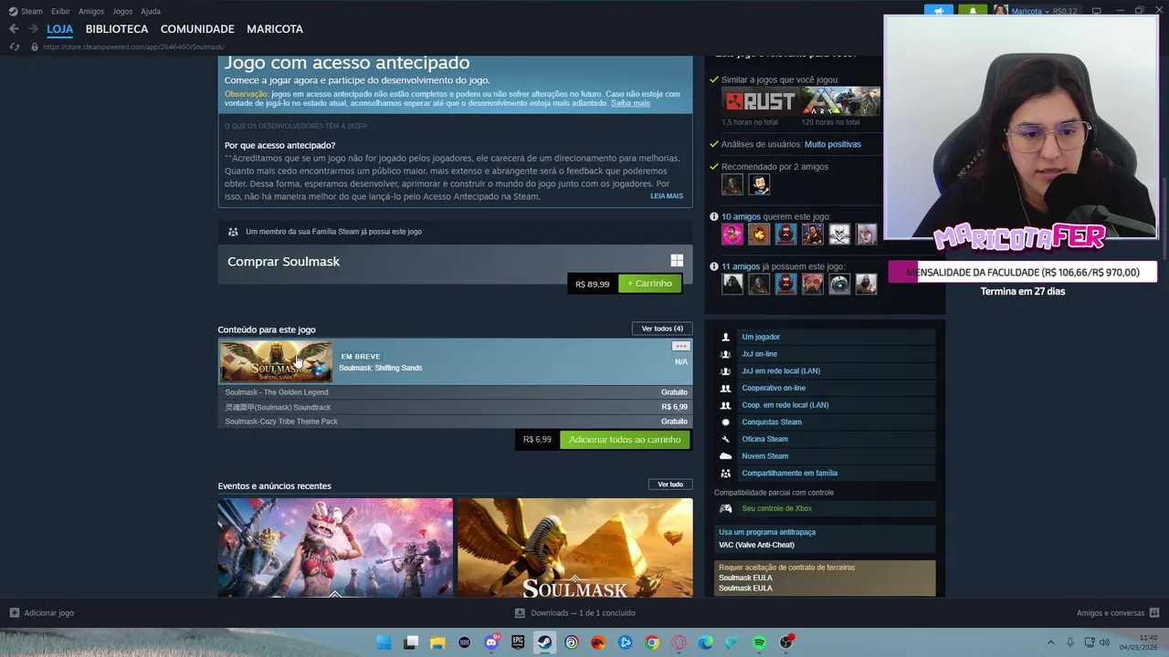Click the Shifting Sands DLC thumbnail

(x=276, y=361)
